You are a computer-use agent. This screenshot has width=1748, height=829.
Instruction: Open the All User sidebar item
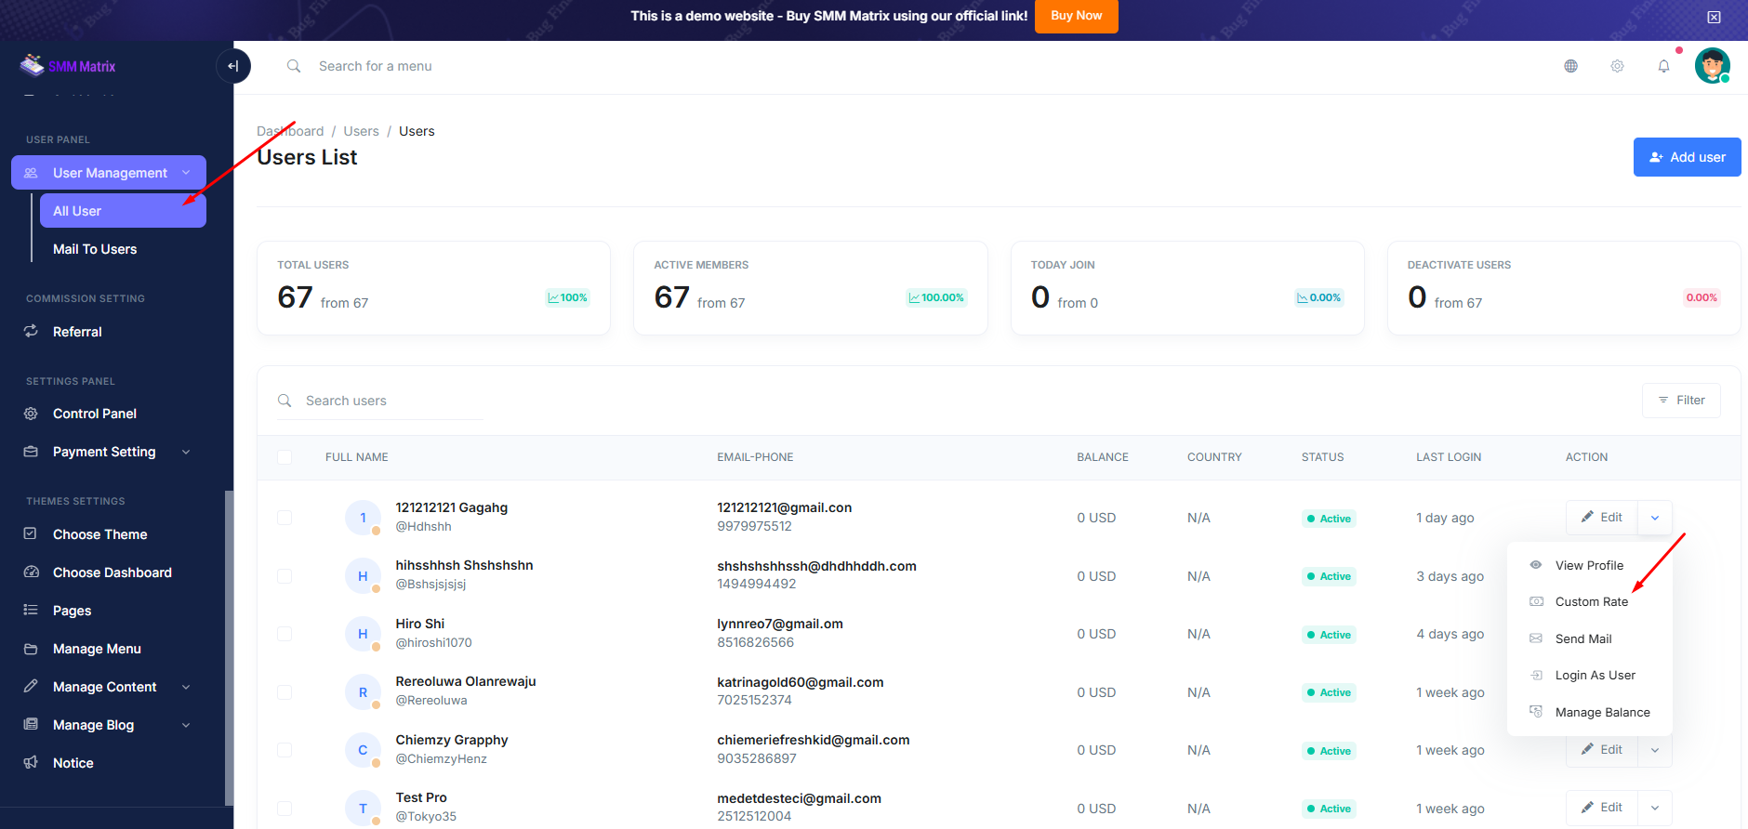click(123, 211)
